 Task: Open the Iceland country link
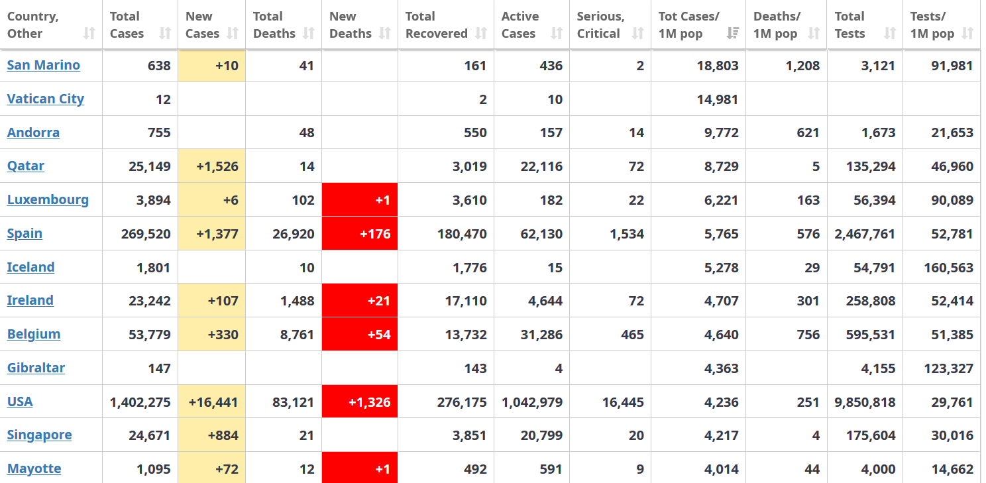[30, 267]
